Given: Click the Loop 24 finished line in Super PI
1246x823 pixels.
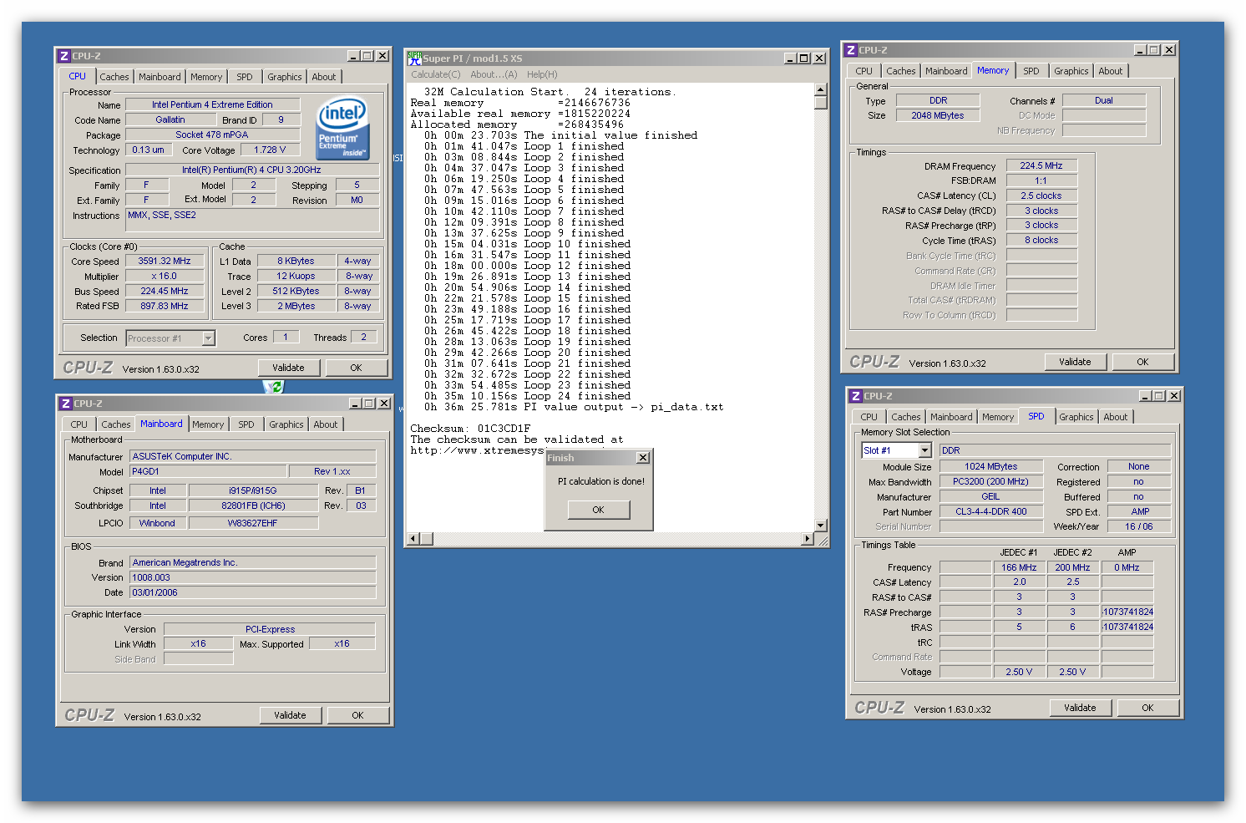Looking at the screenshot, I should tap(527, 396).
